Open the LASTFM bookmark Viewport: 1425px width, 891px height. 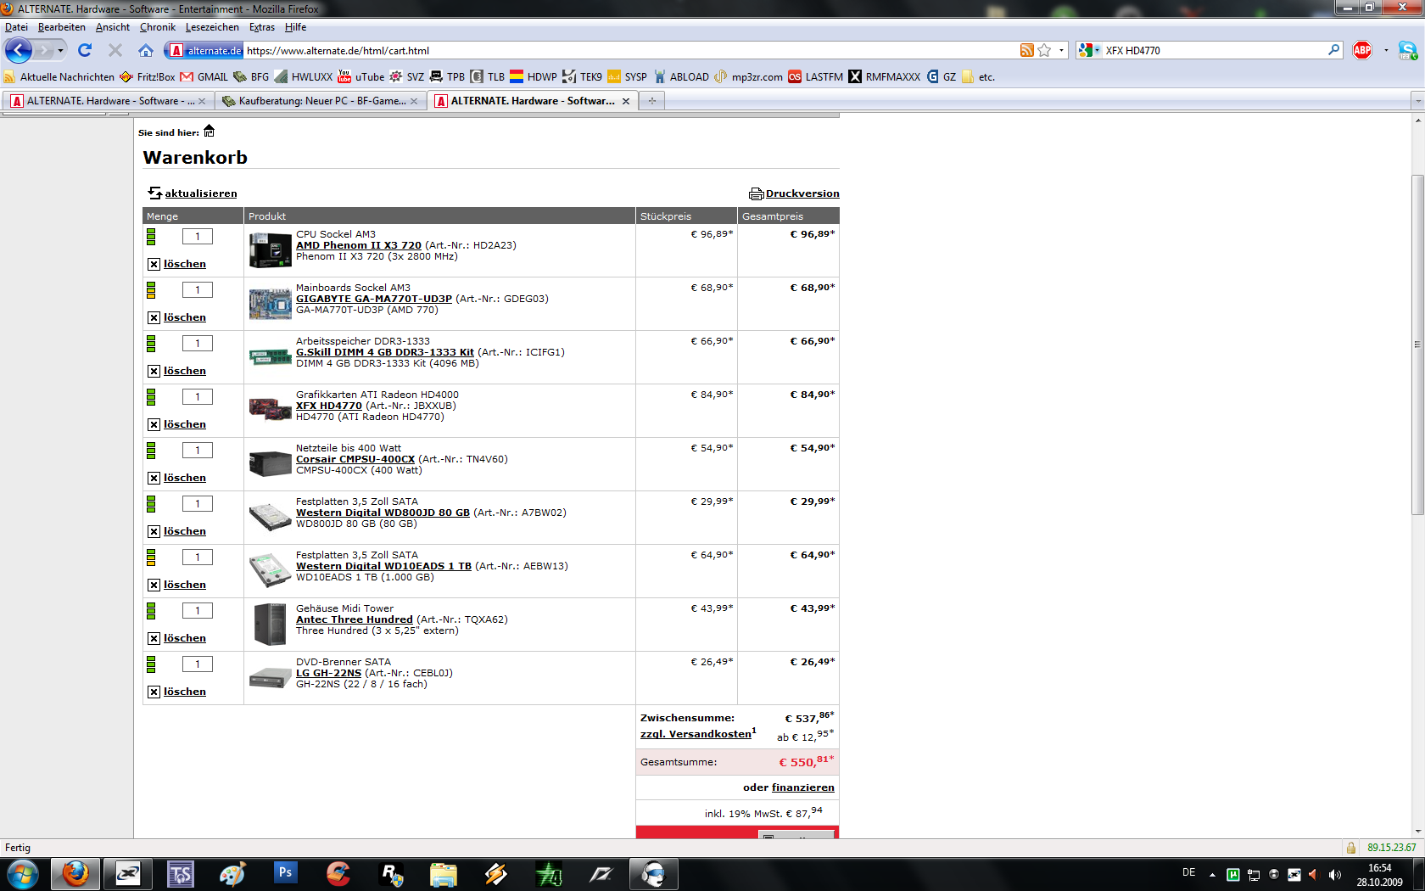pyautogui.click(x=815, y=76)
